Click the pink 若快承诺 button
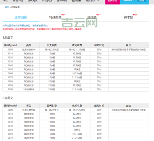 coord(113,2)
